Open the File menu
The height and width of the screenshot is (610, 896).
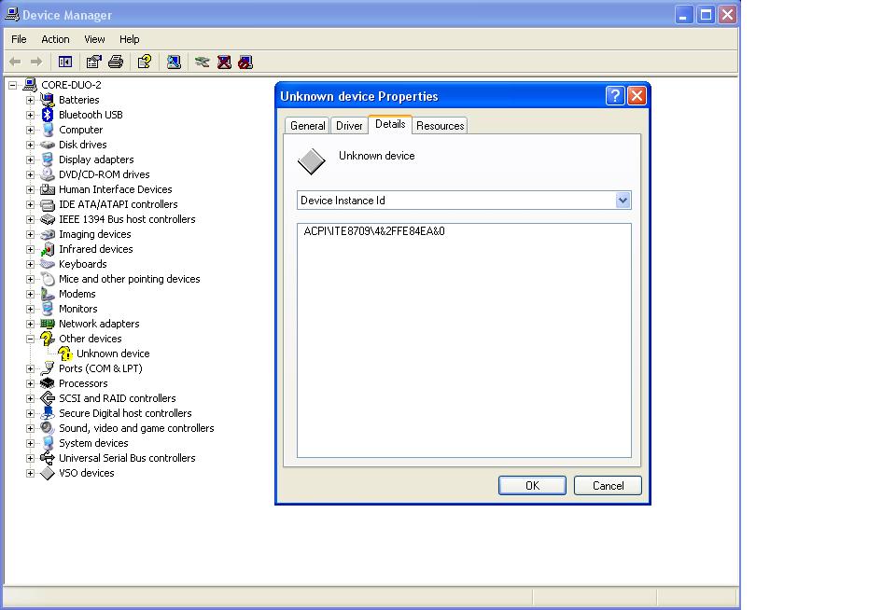(19, 39)
